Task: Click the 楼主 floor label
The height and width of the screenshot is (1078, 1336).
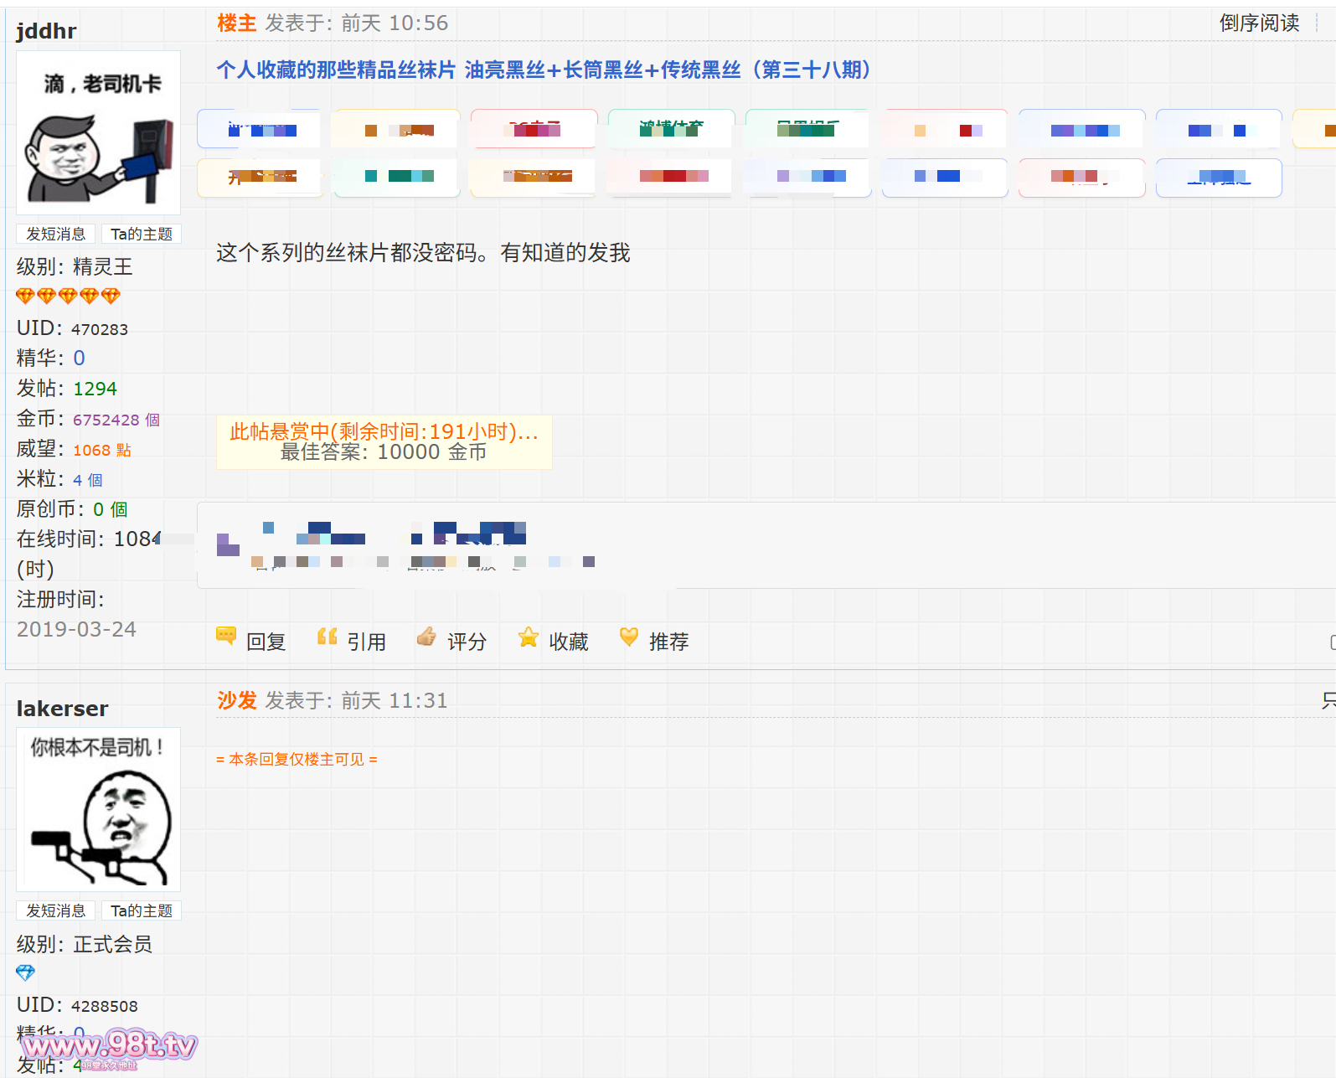Action: click(236, 23)
